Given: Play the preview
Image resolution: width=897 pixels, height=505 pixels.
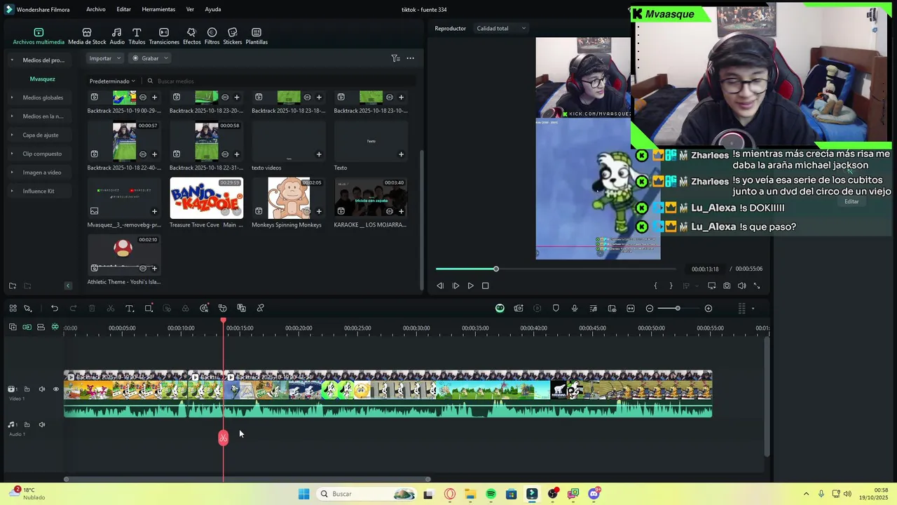Looking at the screenshot, I should [x=470, y=286].
